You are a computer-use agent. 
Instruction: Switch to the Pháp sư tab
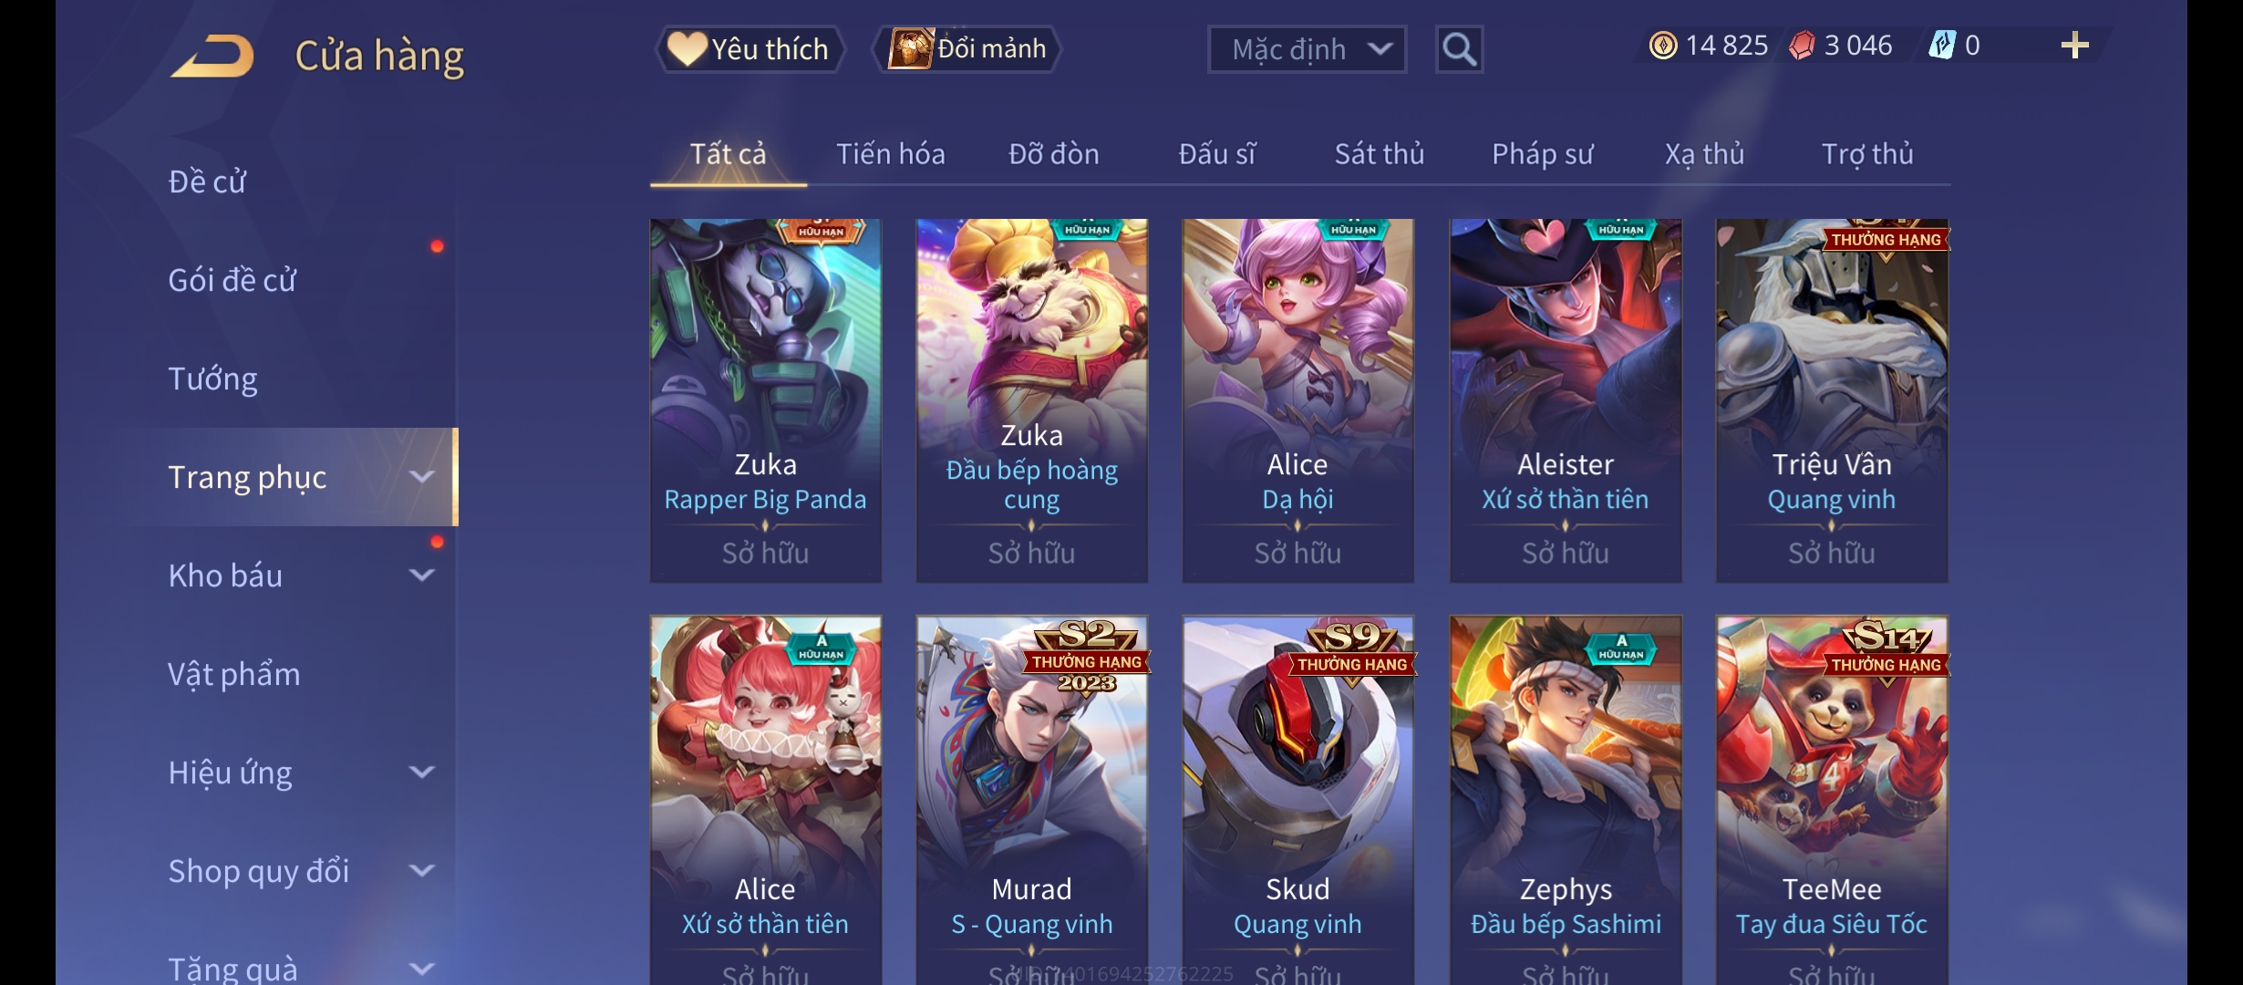coord(1542,154)
